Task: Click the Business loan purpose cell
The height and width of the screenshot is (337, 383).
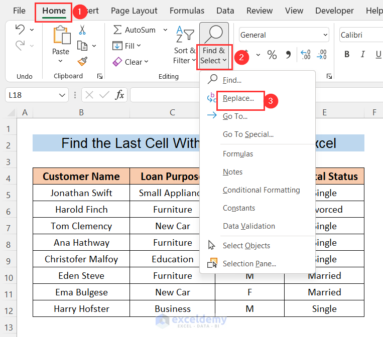Action: click(173, 309)
